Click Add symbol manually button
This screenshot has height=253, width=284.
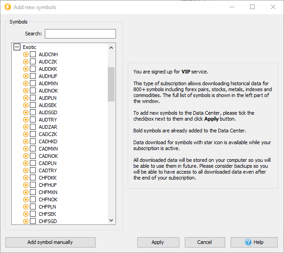(x=50, y=242)
